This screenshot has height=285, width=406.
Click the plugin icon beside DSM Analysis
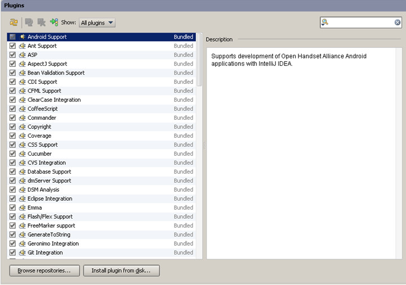click(23, 189)
